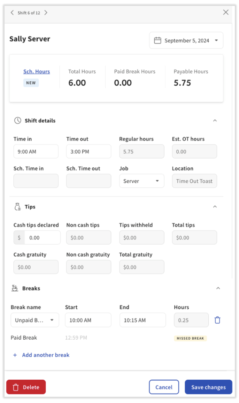Collapse the Shift details section
Viewport: 239px width, 403px height.
(x=215, y=120)
